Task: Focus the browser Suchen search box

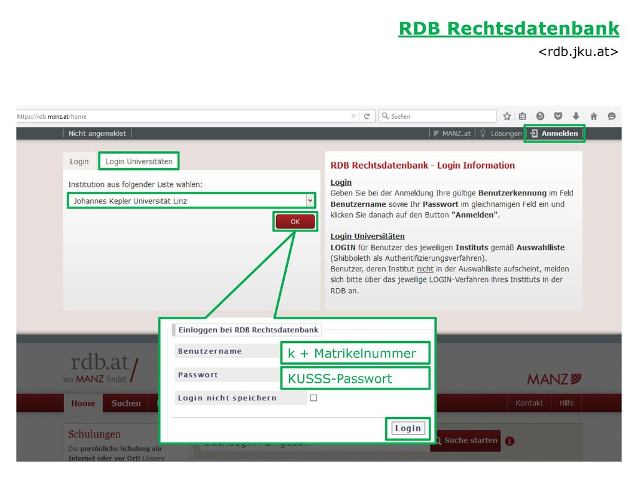Action: click(437, 116)
